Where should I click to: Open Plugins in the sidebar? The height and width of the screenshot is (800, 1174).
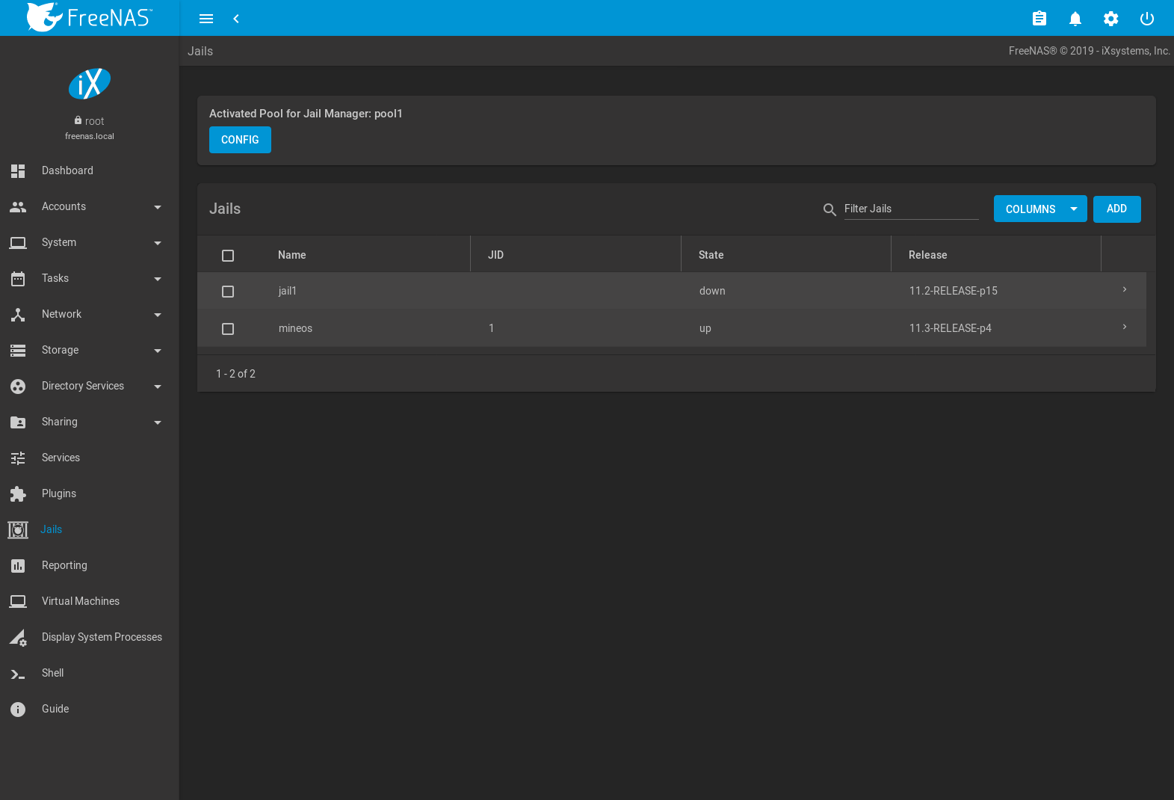(59, 493)
